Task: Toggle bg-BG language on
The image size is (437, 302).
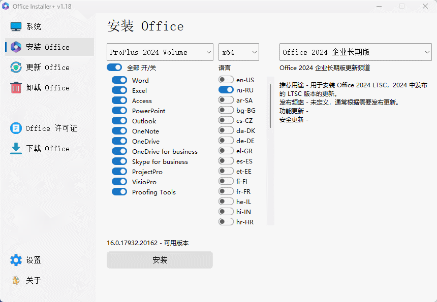Action: pyautogui.click(x=226, y=110)
